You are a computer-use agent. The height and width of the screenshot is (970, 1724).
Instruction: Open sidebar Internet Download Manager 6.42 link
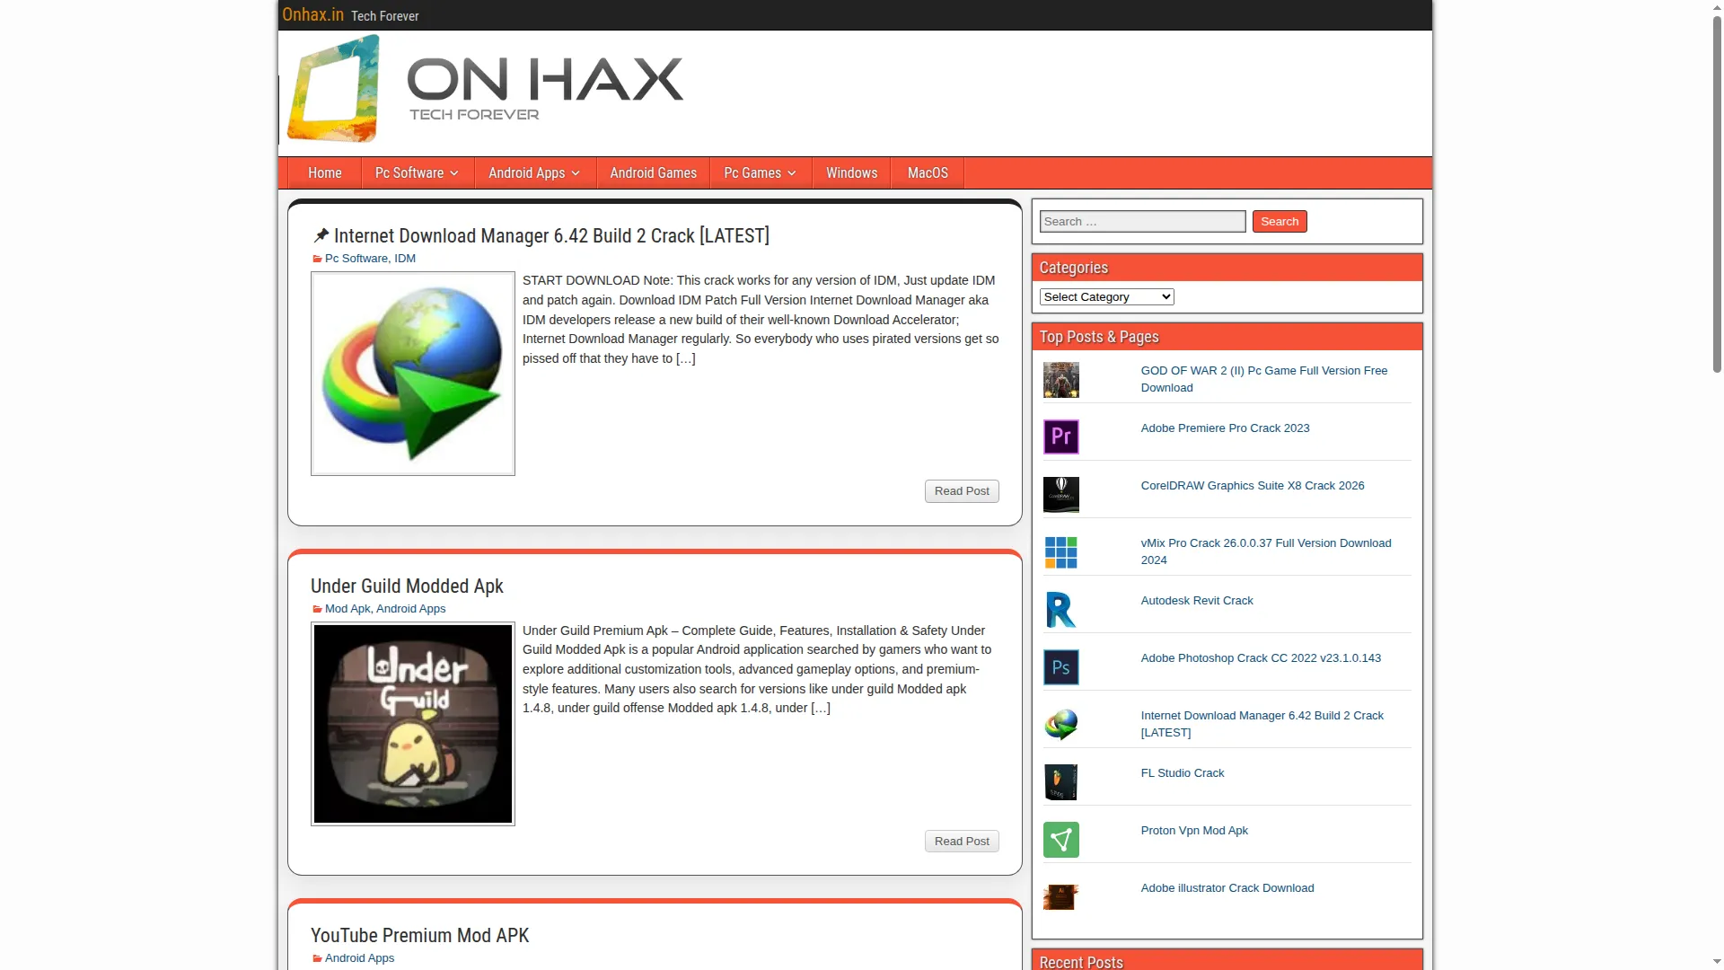click(x=1262, y=724)
